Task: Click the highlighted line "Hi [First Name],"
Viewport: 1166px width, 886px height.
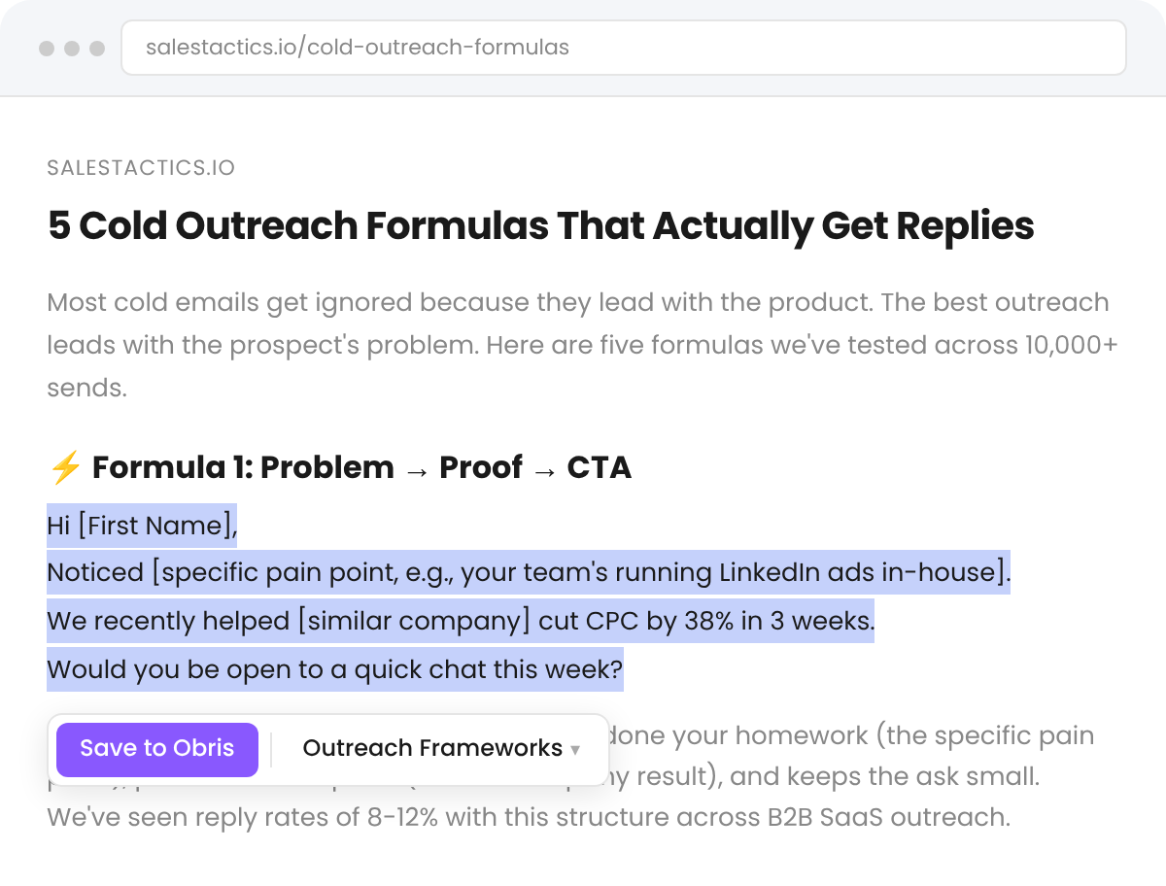Action: [142, 526]
